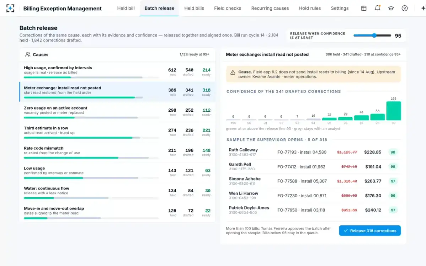Click the corrected amount $263.77
Viewport: 426px width, 266px height.
click(x=373, y=181)
